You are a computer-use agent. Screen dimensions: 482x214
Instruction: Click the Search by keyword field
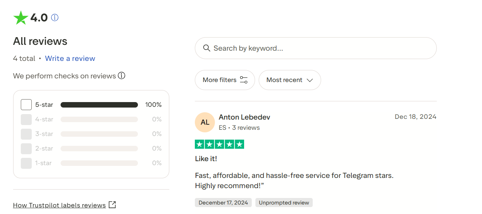pyautogui.click(x=321, y=48)
